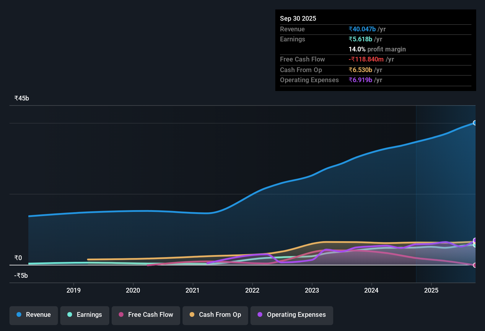The height and width of the screenshot is (331, 485).
Task: Disable the Cash From Op series
Action: click(215, 315)
